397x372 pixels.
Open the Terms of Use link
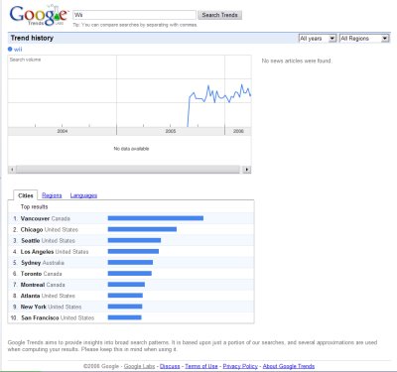pyautogui.click(x=201, y=366)
